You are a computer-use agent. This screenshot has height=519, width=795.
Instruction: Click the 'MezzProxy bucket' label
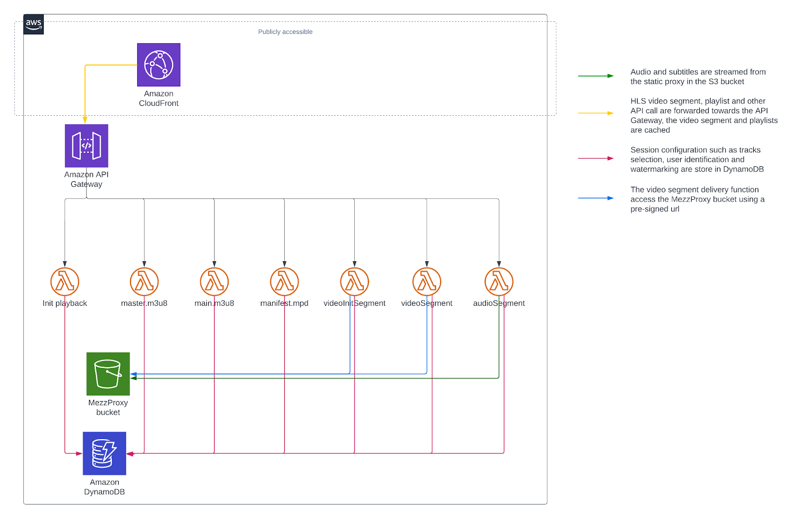pos(108,408)
